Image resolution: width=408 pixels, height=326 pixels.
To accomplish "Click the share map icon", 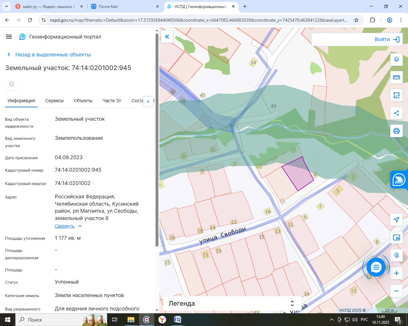I will click(396, 113).
